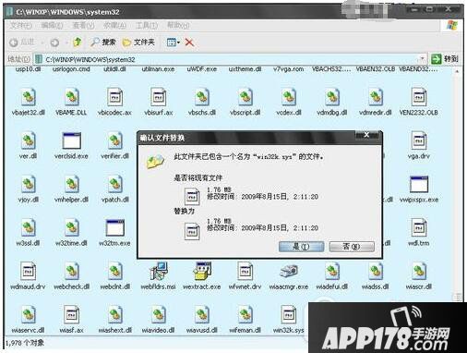Select the wdmaud.drv file icon
The width and height of the screenshot is (467, 353).
29,271
